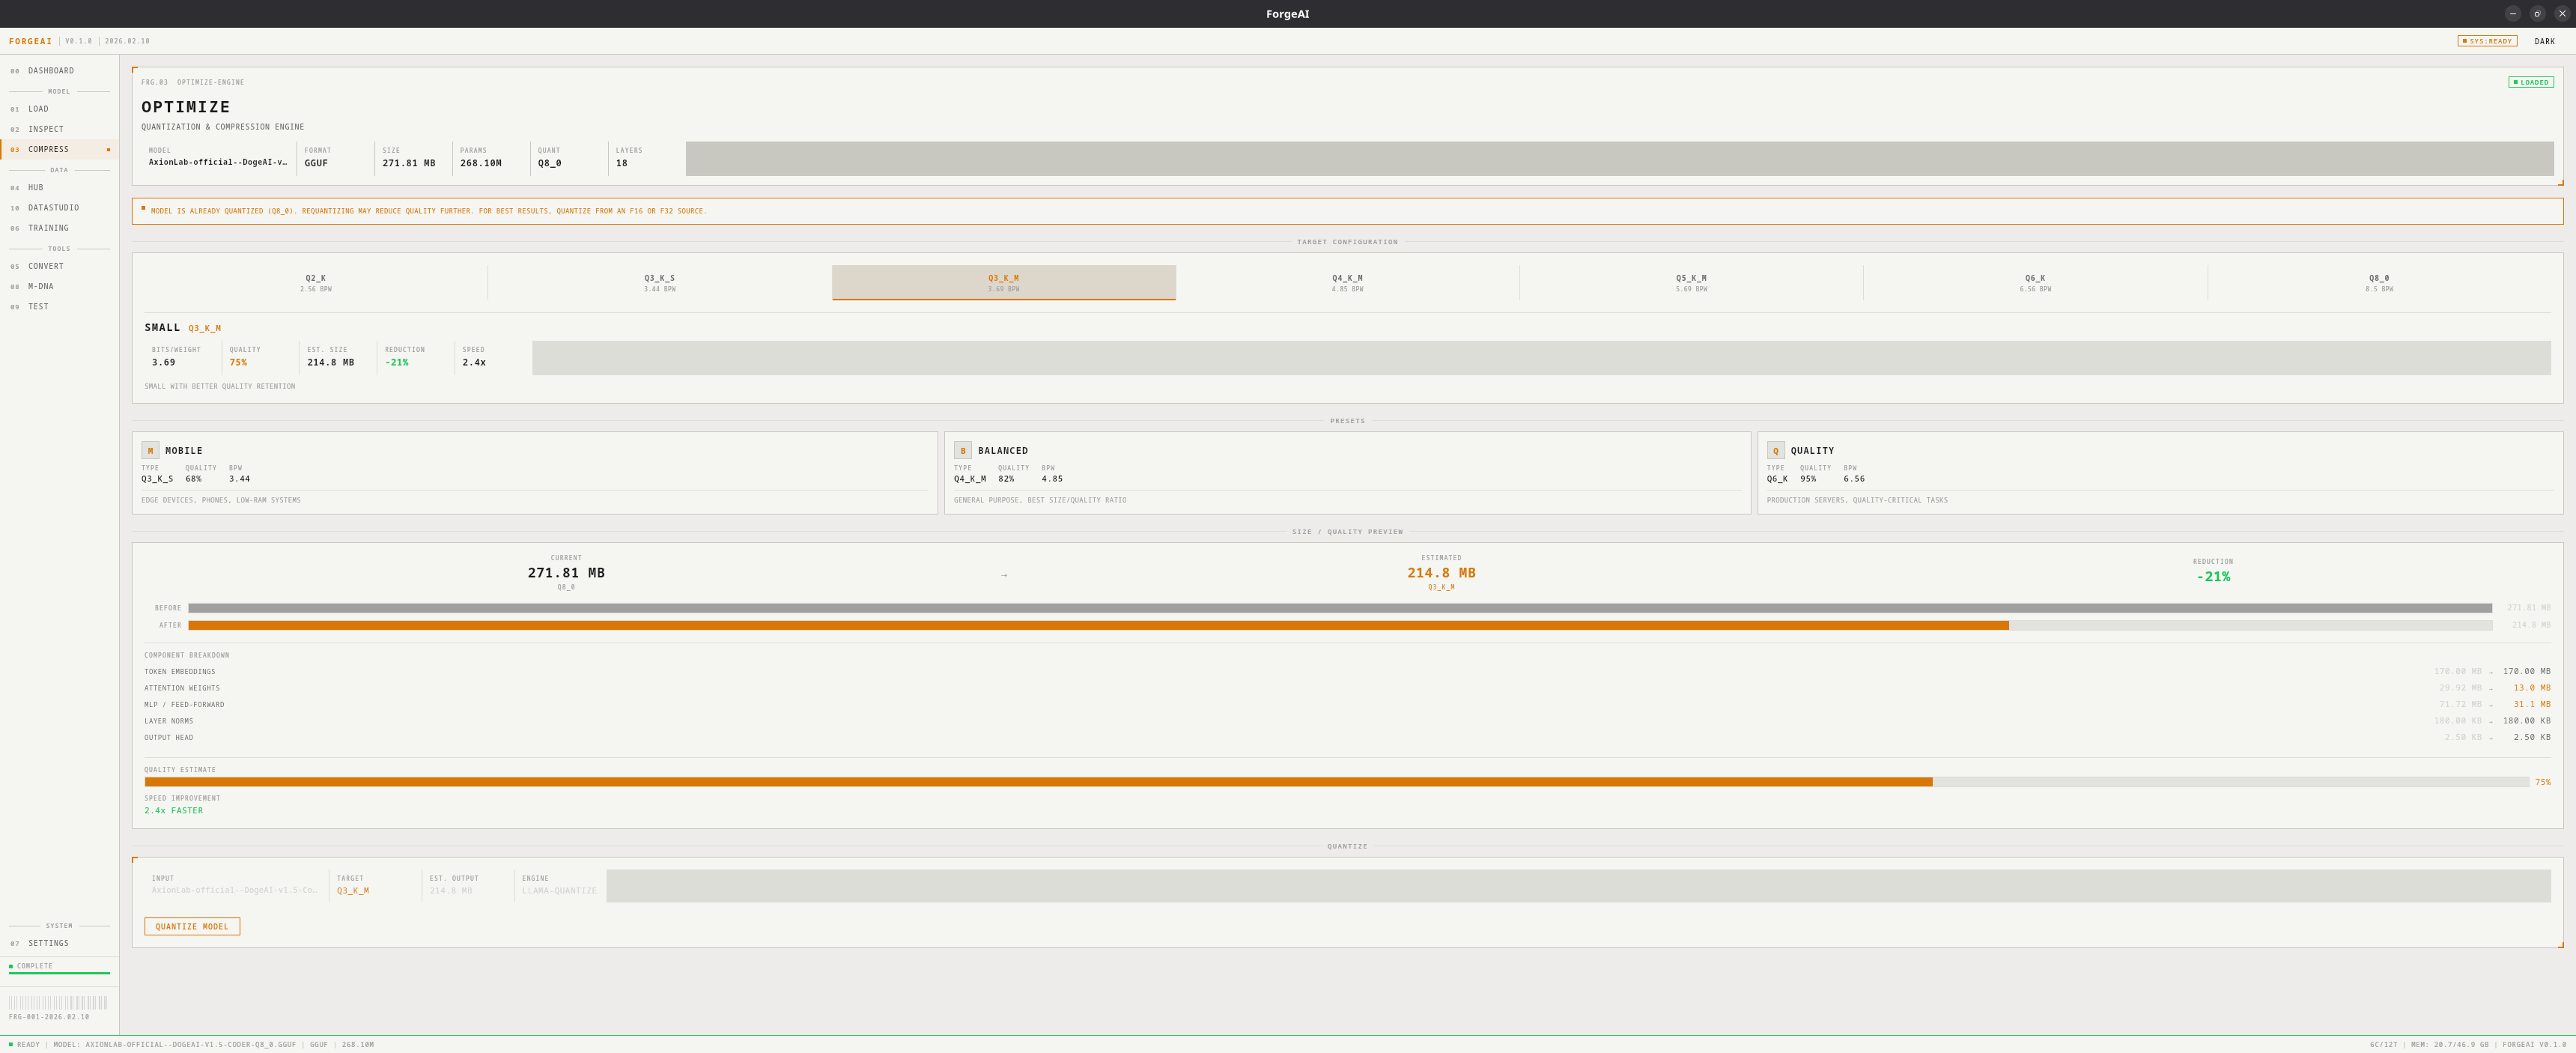Open the Dashboard page
The width and height of the screenshot is (2576, 1053).
coord(50,71)
